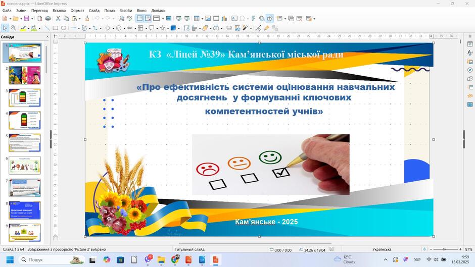The image size is (475, 267).
Task: Click the Save document icon
Action: pyautogui.click(x=26, y=19)
